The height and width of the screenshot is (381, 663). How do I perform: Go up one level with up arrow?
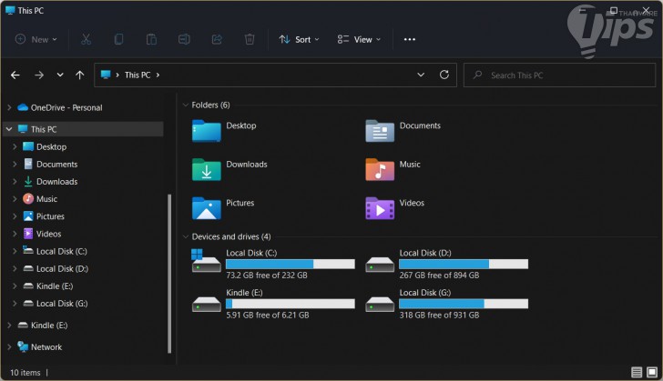(79, 75)
